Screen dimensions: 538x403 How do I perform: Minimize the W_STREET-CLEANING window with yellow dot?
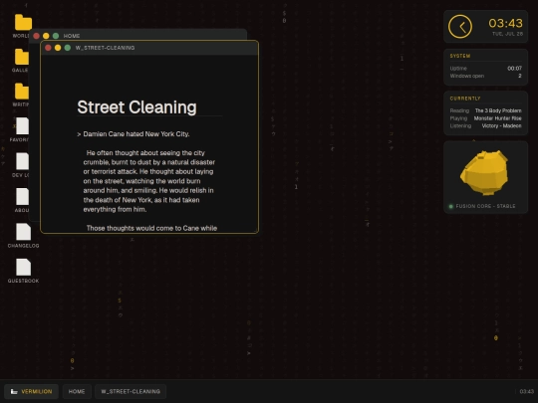pyautogui.click(x=58, y=48)
